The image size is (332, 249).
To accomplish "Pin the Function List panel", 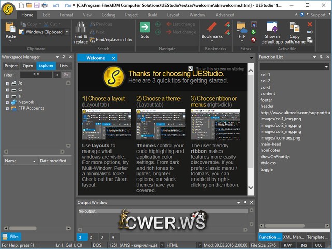I will (x=321, y=57).
